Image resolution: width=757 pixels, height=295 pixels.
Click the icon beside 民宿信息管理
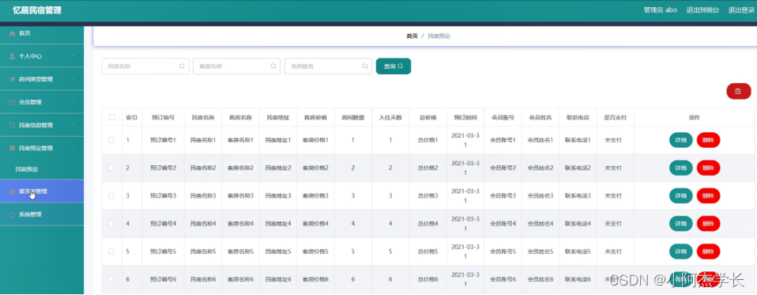(x=13, y=125)
